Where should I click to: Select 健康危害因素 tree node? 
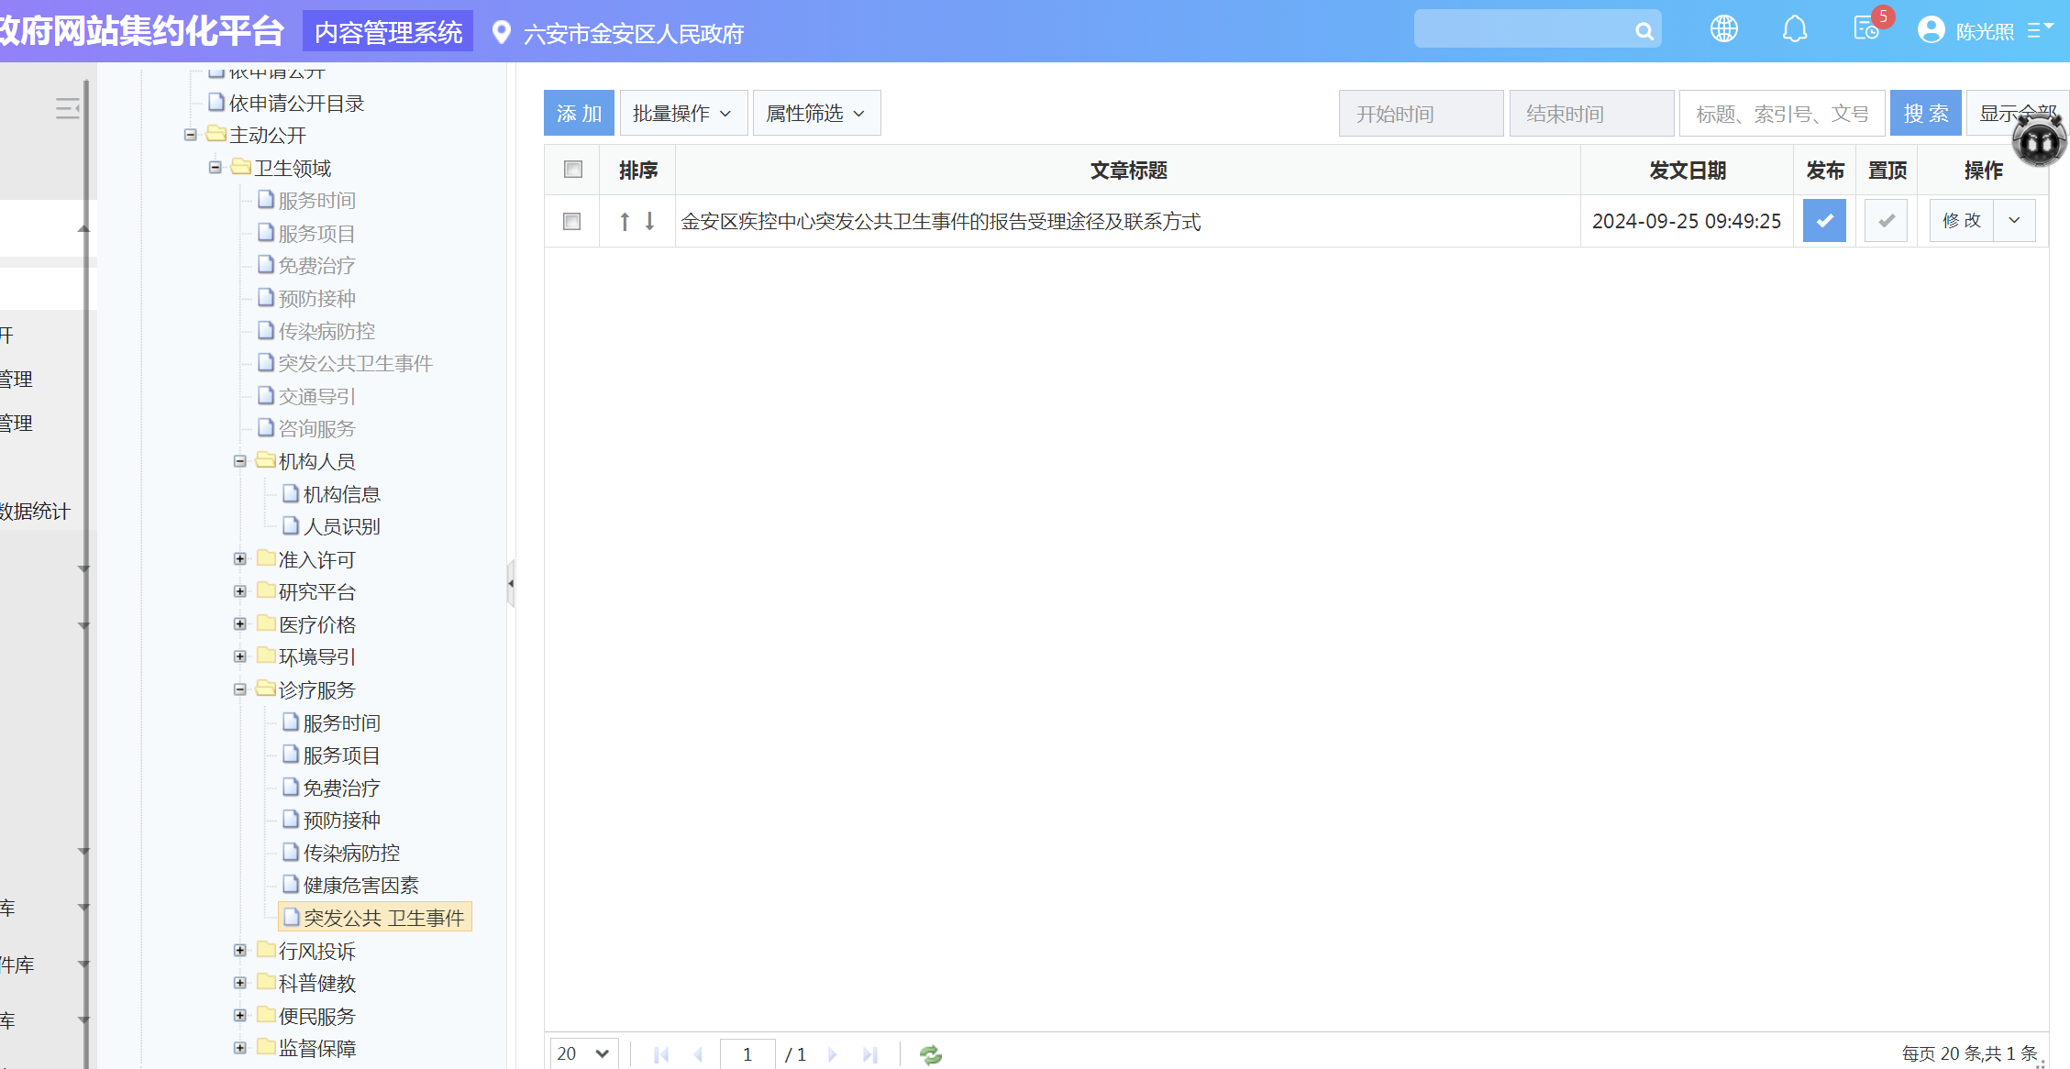[360, 886]
